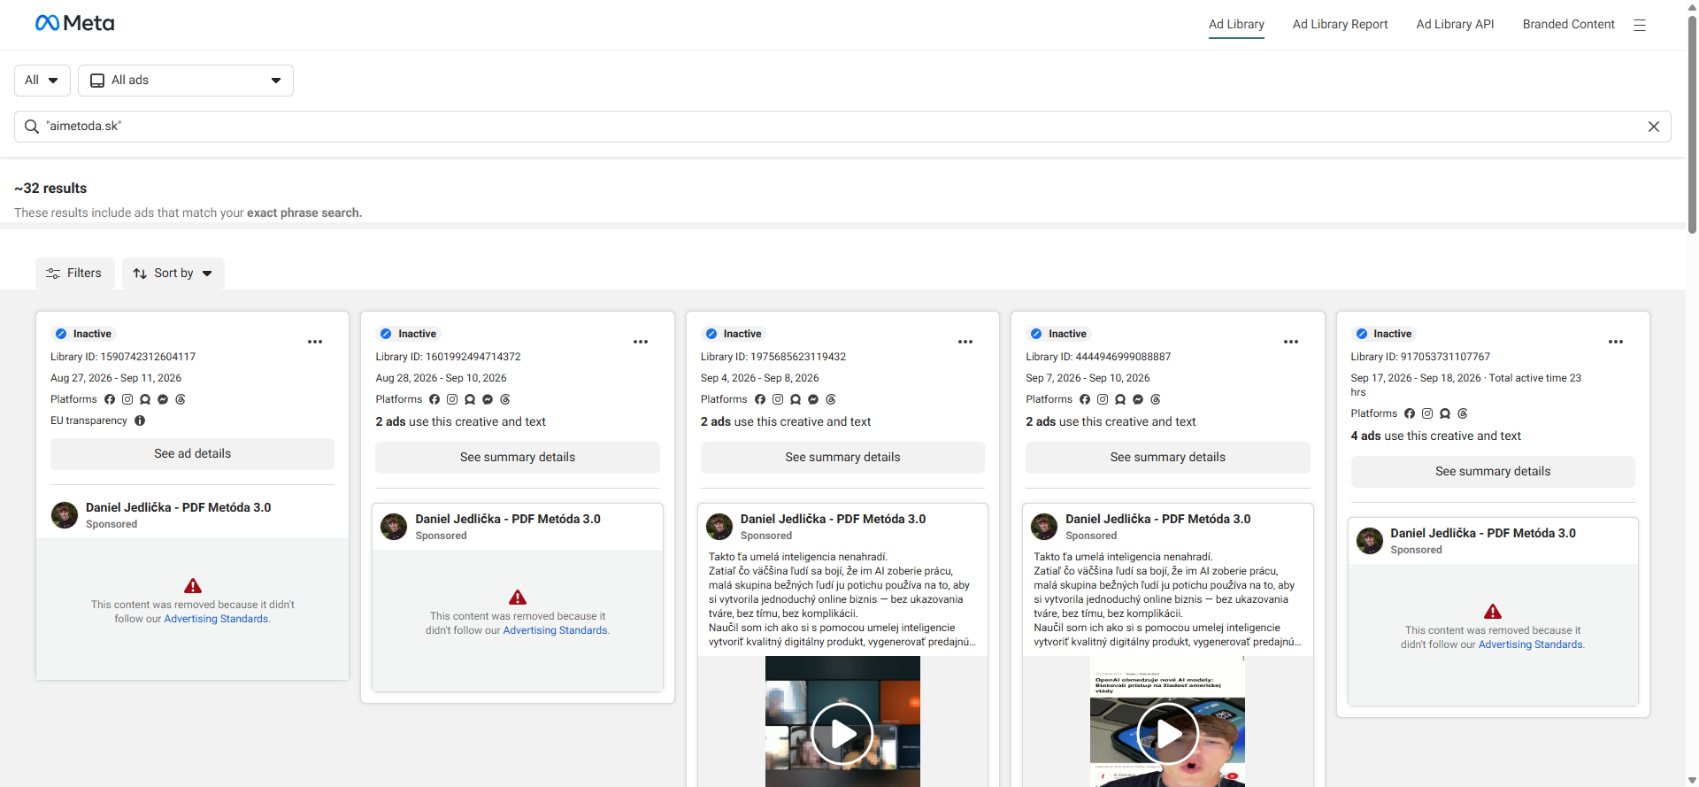The image size is (1699, 787).
Task: Click the Inactive status badge on ad 1601992494714372
Action: click(408, 334)
